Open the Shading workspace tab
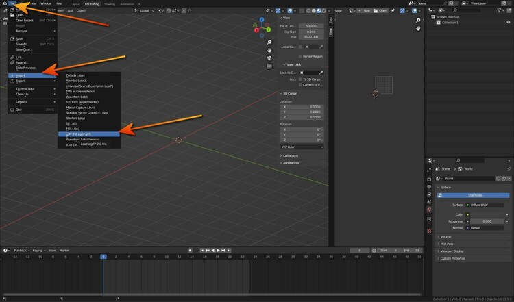The height and width of the screenshot is (302, 514). 109,3
